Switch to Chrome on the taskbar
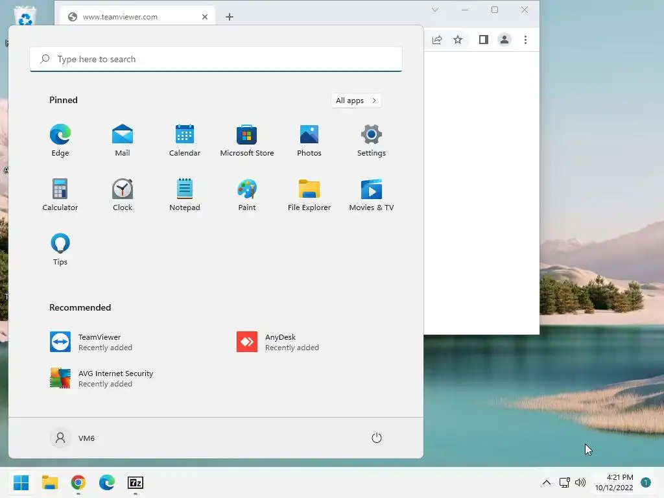The image size is (664, 498). [78, 482]
